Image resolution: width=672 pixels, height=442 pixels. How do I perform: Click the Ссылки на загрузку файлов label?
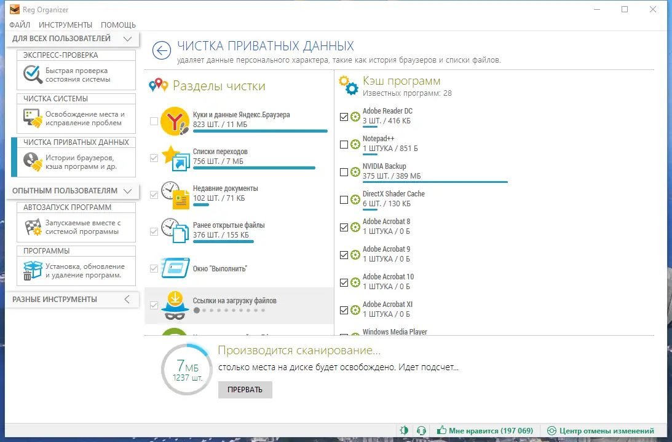(x=234, y=301)
